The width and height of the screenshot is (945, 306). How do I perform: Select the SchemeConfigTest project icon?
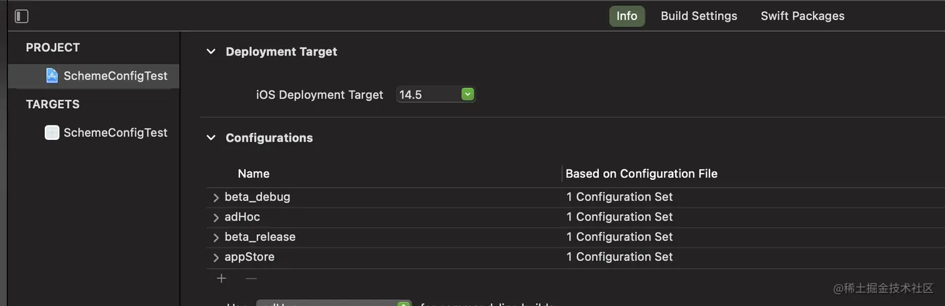[52, 76]
